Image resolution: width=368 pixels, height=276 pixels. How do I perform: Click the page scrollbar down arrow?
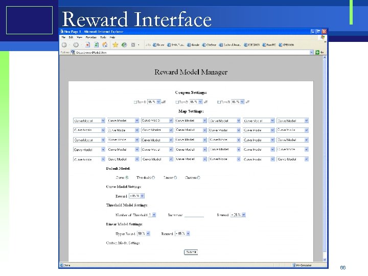coord(325,260)
